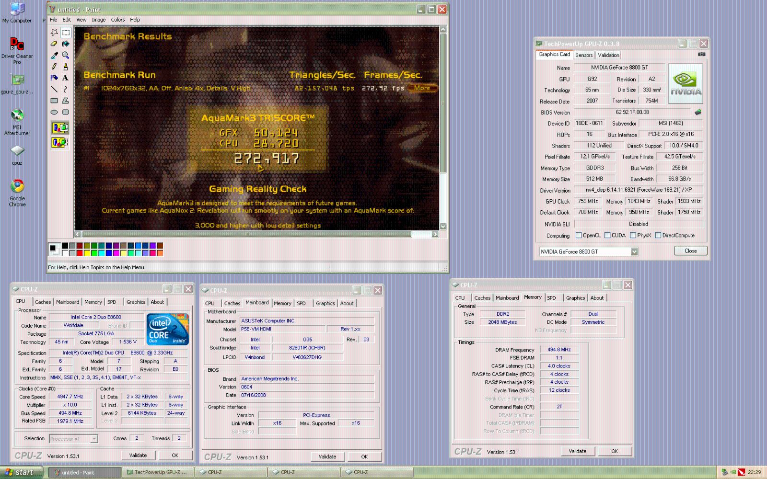Switch to untitled - Paint taskbar button
The image size is (767, 479).
tap(84, 472)
